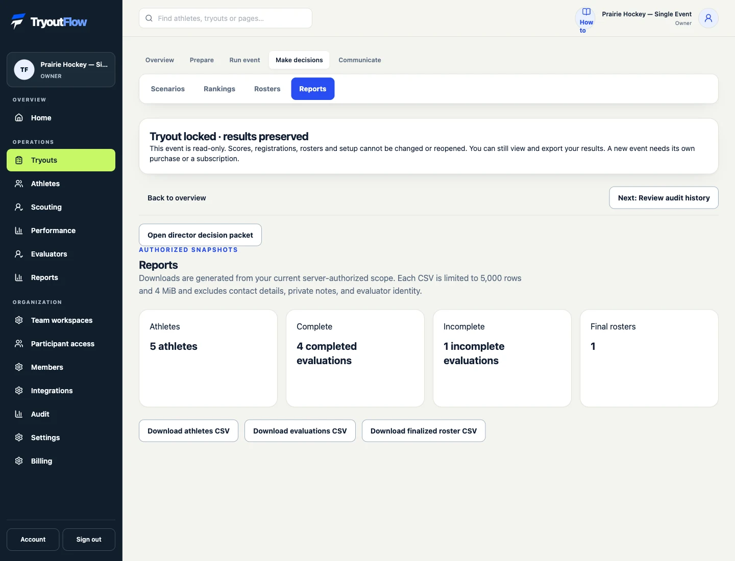The image size is (735, 561).
Task: Open the Prairie Hockey organization switcher card
Action: [x=61, y=70]
